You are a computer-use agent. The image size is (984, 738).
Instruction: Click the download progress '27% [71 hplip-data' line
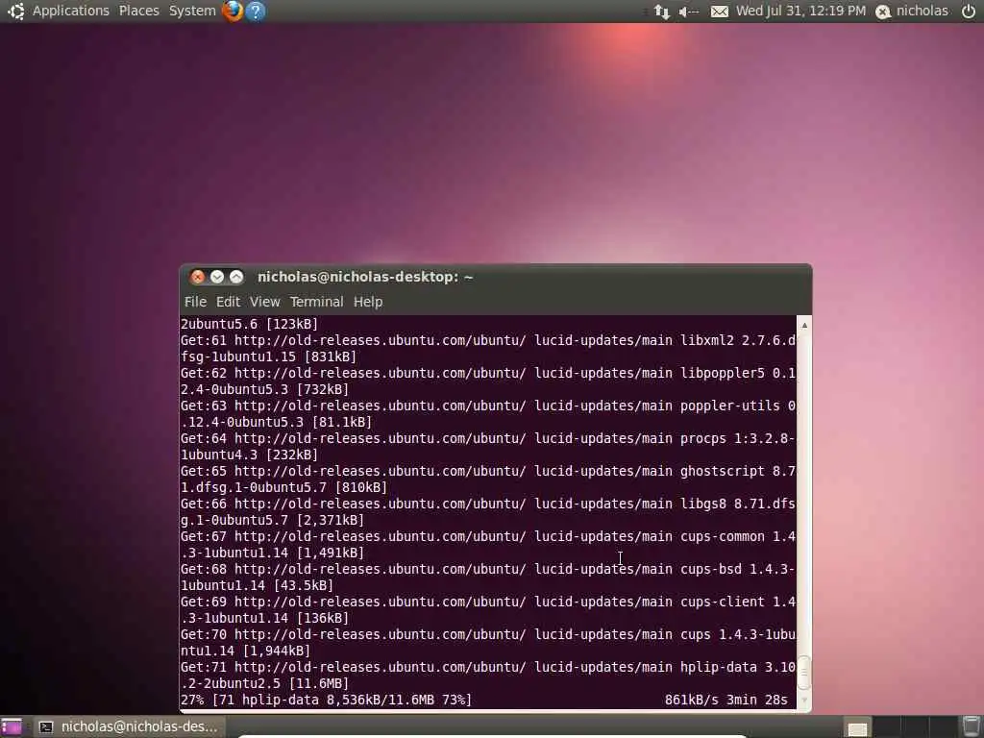click(x=327, y=700)
